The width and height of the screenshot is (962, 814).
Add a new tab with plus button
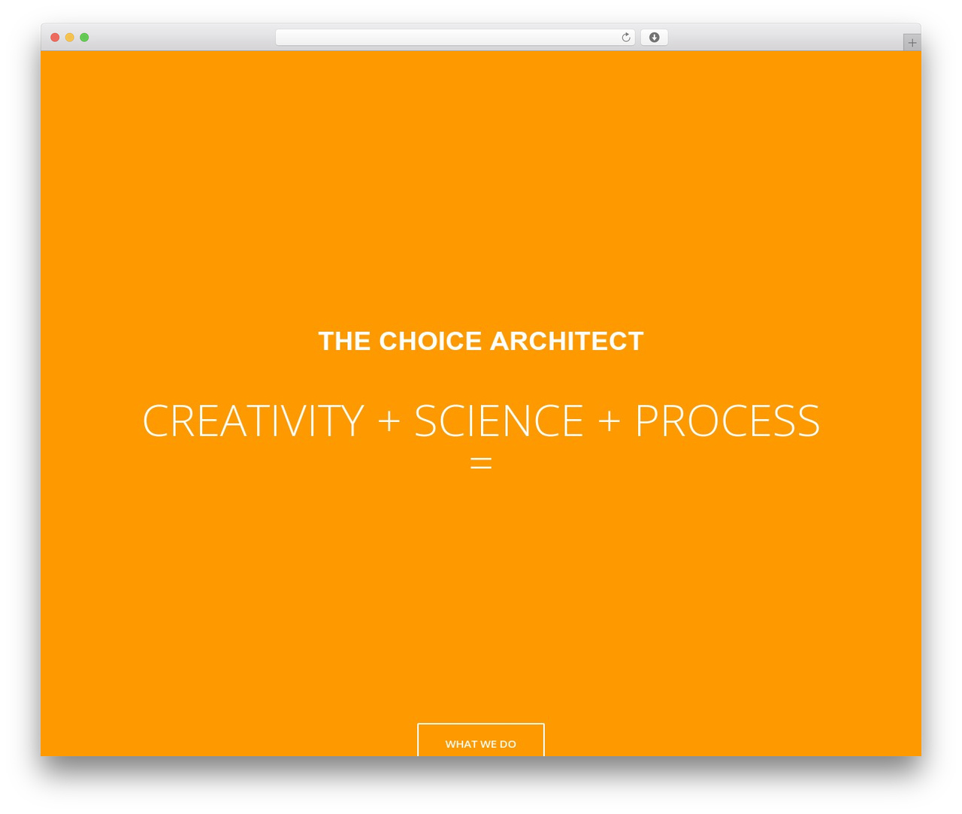point(912,43)
